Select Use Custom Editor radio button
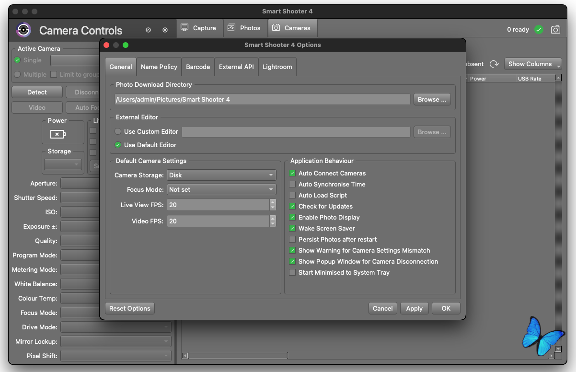This screenshot has height=372, width=576. (x=118, y=131)
